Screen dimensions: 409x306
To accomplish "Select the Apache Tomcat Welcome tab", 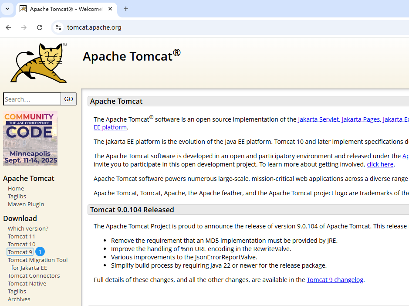I will click(x=66, y=9).
